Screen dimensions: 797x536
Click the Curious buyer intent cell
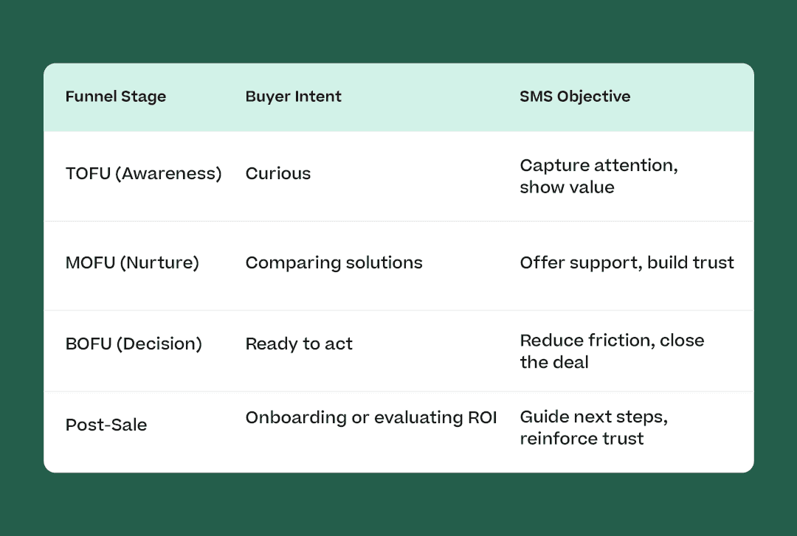pos(278,174)
